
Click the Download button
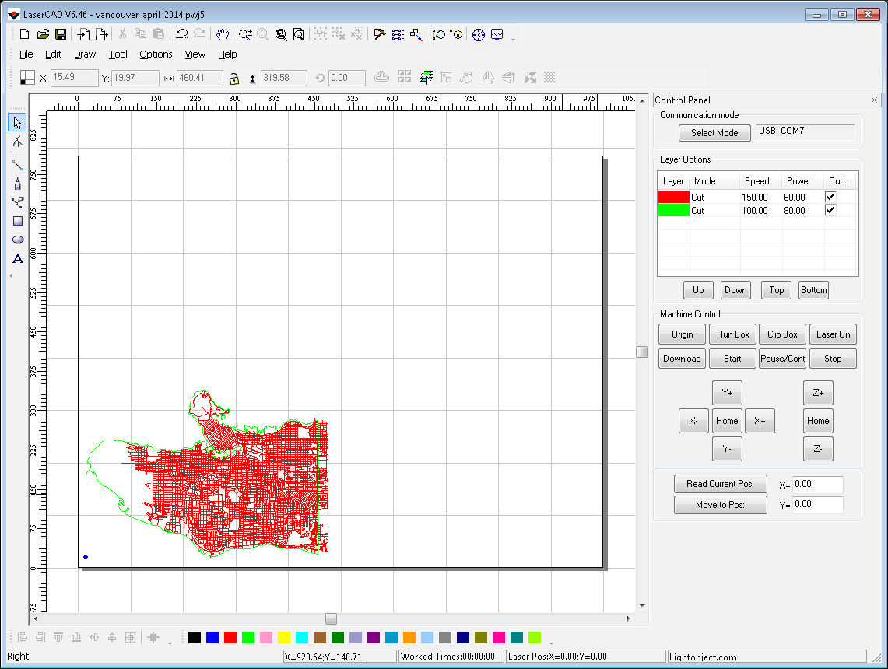[x=682, y=359]
